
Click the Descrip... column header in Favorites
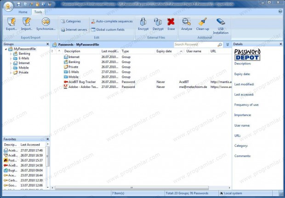point(11,145)
